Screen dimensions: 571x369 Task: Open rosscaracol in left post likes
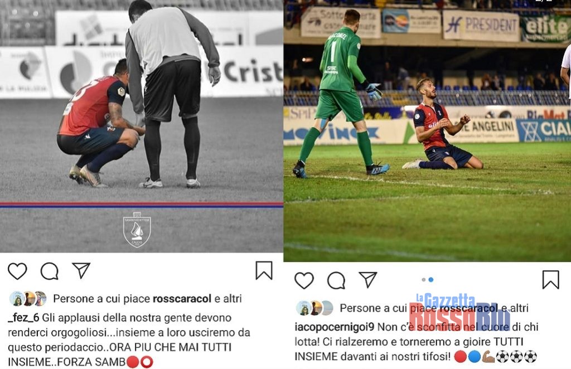point(182,299)
